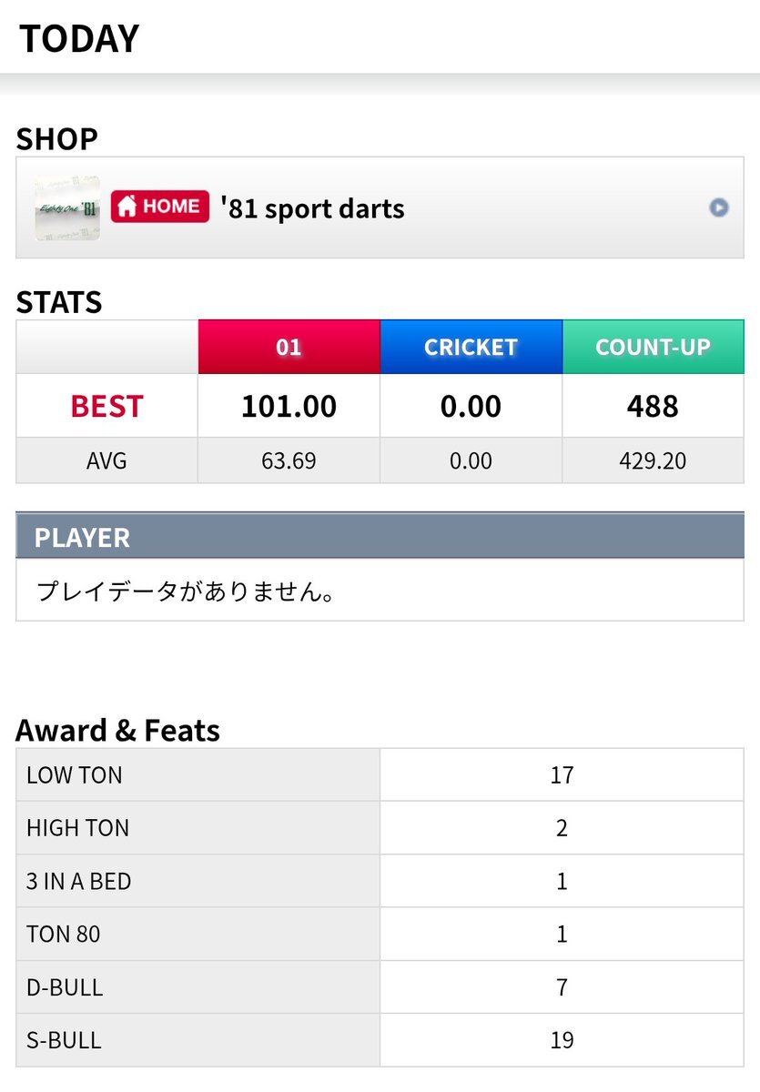Click the red HOME badge icon
Image resolution: width=760 pixels, height=1092 pixels.
point(160,207)
